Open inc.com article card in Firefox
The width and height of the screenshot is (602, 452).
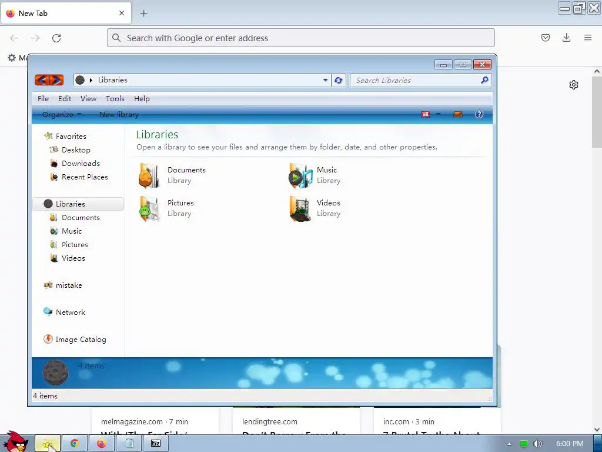[437, 421]
